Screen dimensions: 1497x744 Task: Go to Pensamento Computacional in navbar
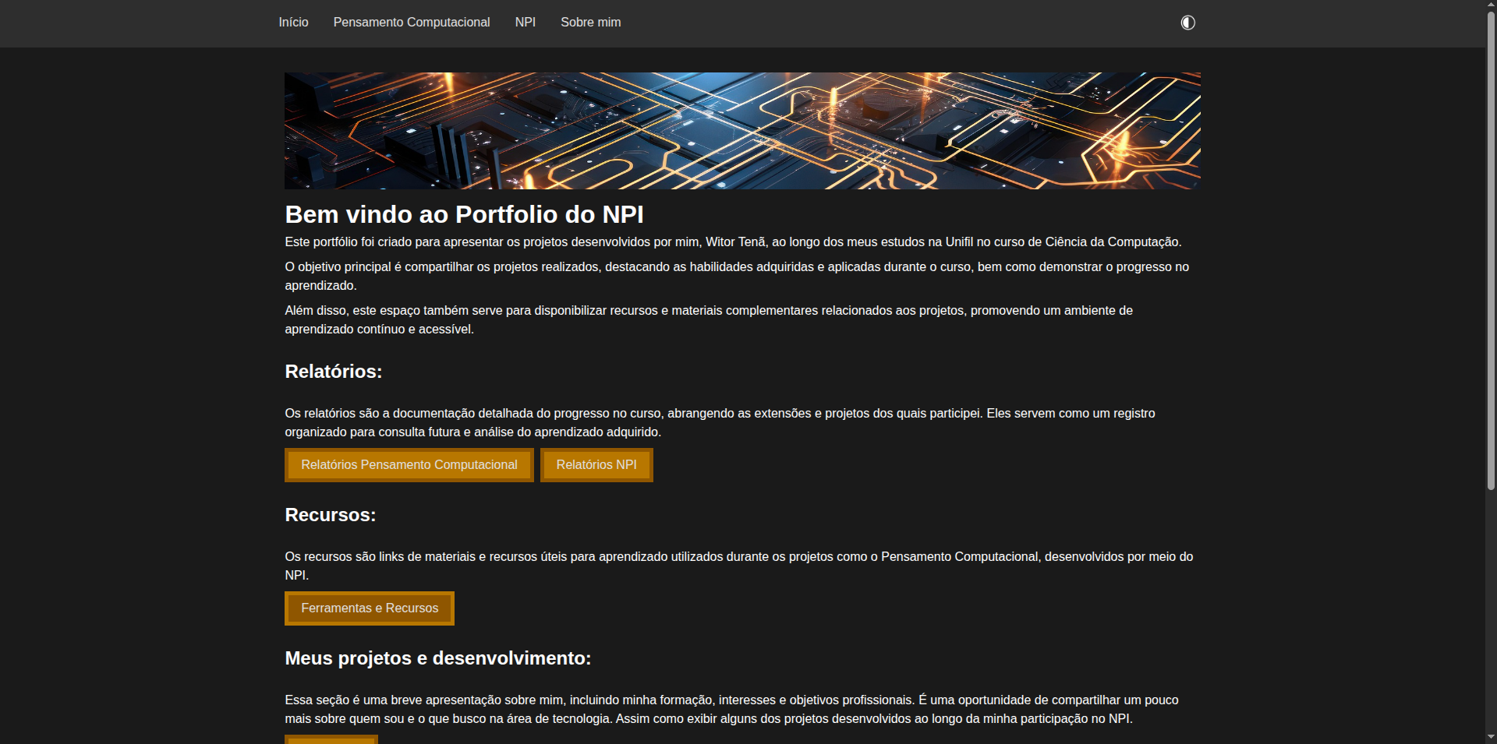pyautogui.click(x=411, y=23)
